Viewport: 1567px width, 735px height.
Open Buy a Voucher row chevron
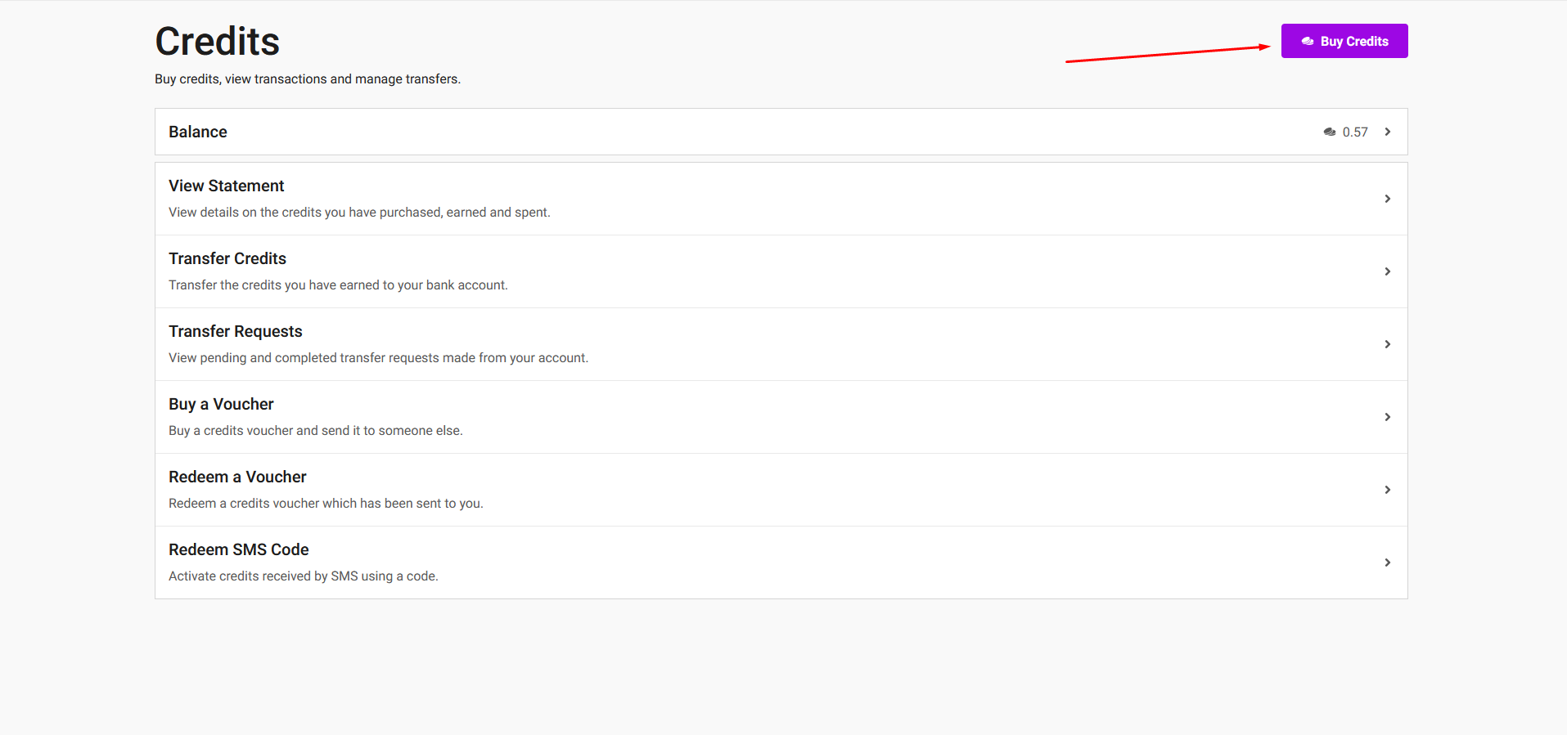(1388, 417)
